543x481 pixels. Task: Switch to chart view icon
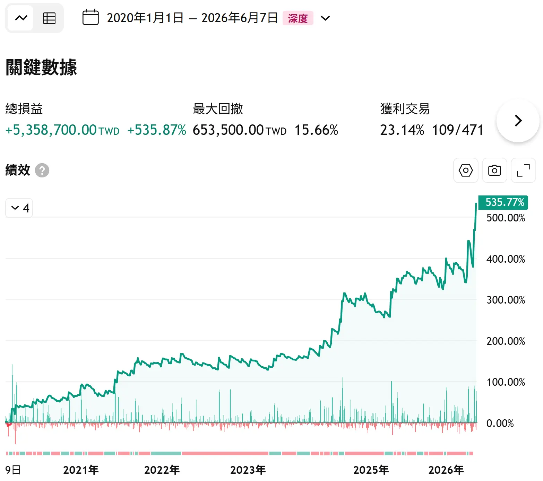coord(21,18)
